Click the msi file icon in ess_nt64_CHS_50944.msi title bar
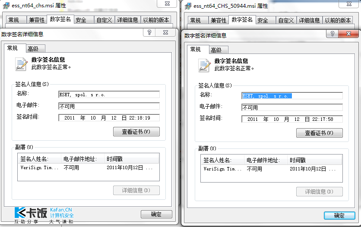The height and width of the screenshot is (227, 361). (188, 6)
